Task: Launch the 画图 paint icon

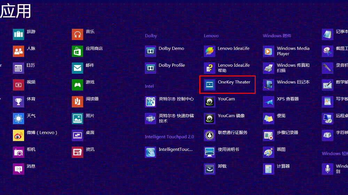Action: click(x=269, y=152)
